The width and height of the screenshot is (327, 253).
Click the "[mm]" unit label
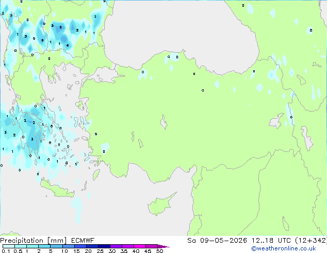(x=57, y=241)
